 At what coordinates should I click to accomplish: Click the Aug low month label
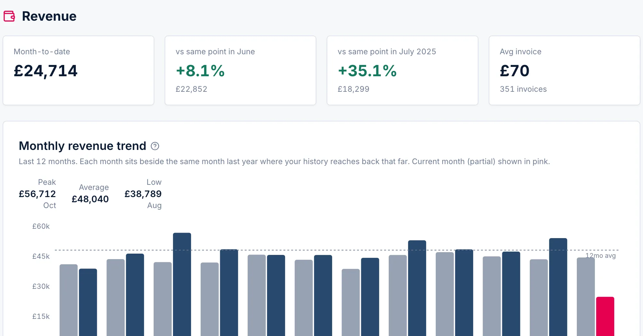[x=154, y=205]
